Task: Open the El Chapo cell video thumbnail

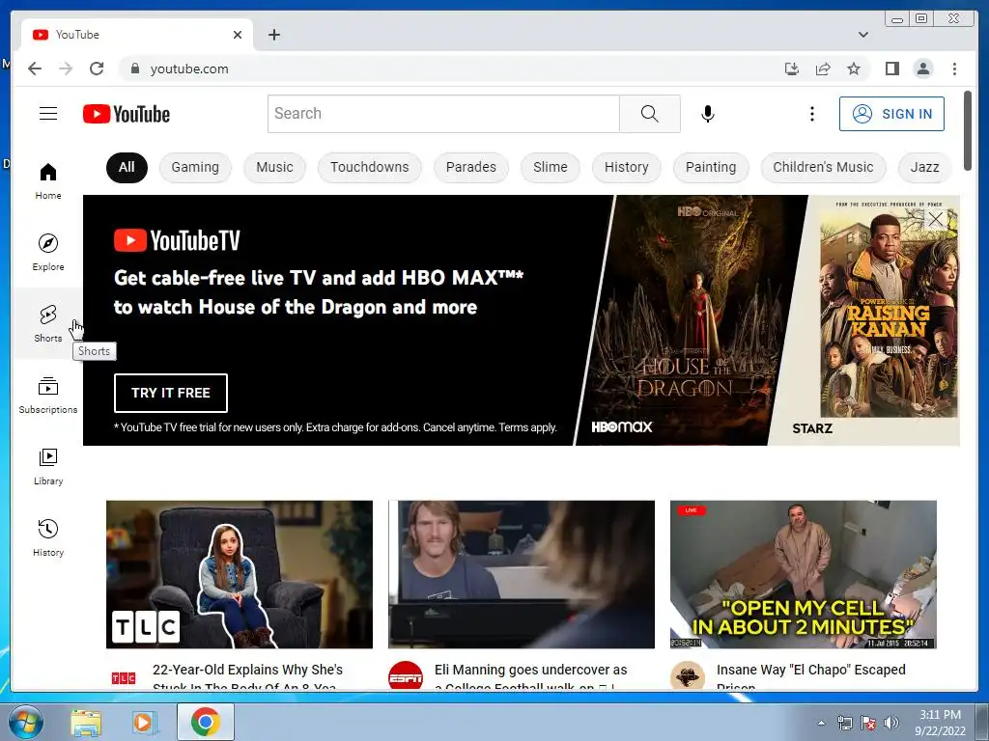Action: (x=803, y=574)
